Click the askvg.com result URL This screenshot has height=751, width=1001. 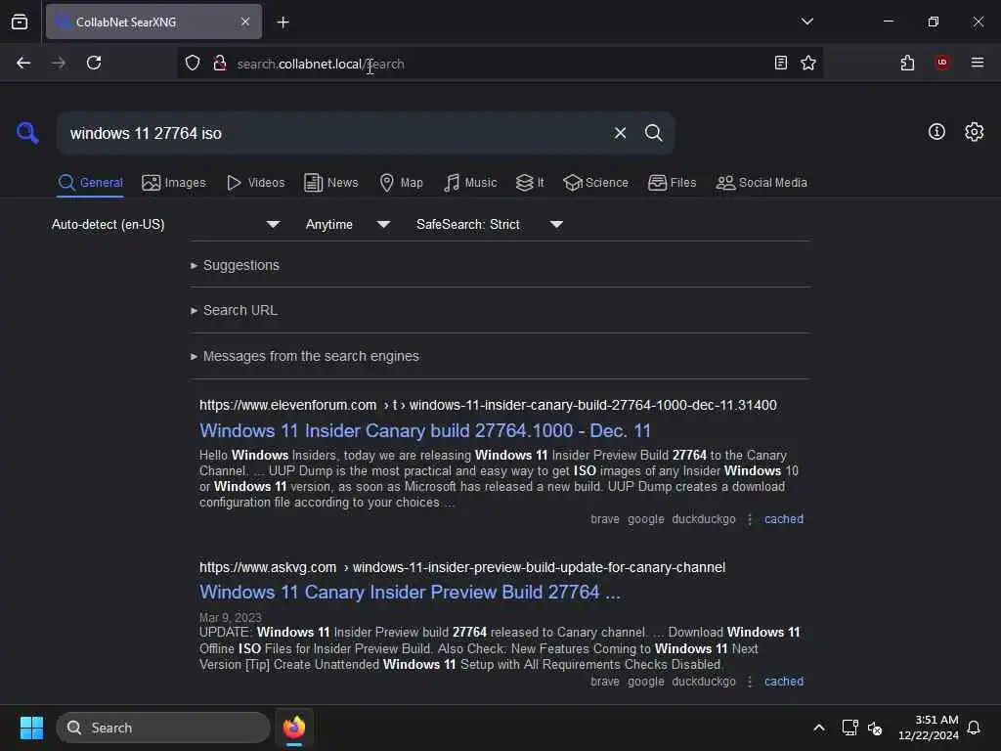coord(462,567)
